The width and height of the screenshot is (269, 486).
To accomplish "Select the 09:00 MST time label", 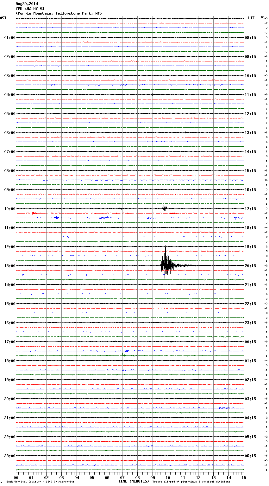I will pyautogui.click(x=10, y=190).
